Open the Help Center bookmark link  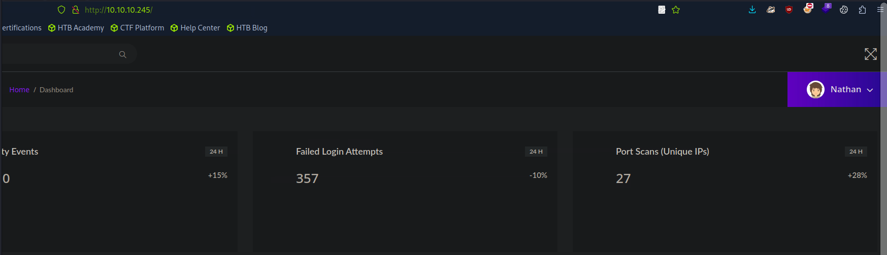click(195, 28)
